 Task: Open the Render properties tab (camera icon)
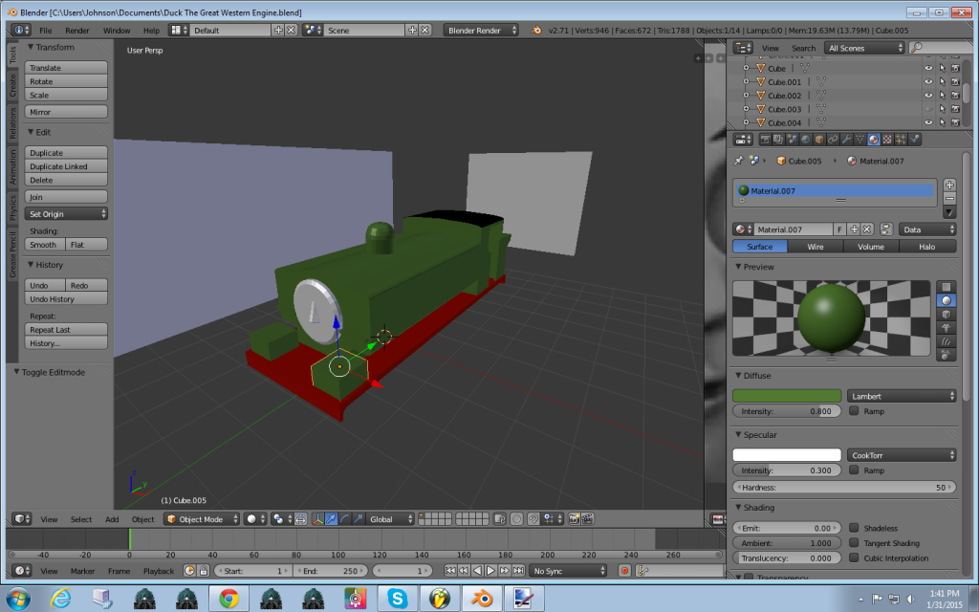(766, 140)
